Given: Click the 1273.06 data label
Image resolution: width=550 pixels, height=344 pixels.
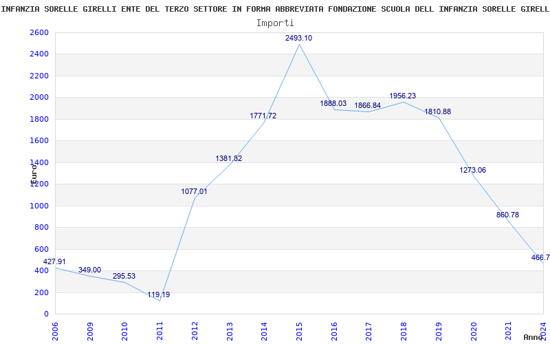Looking at the screenshot, I should coord(473,170).
